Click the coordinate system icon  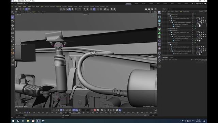click(x=29, y=9)
